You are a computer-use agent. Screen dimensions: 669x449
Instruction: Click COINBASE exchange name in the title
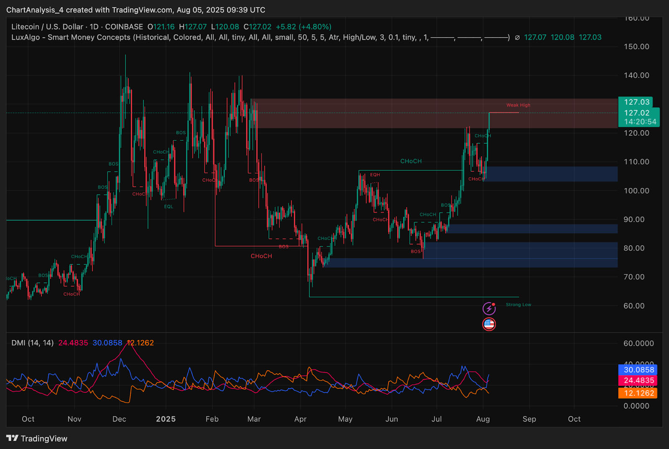pyautogui.click(x=124, y=27)
